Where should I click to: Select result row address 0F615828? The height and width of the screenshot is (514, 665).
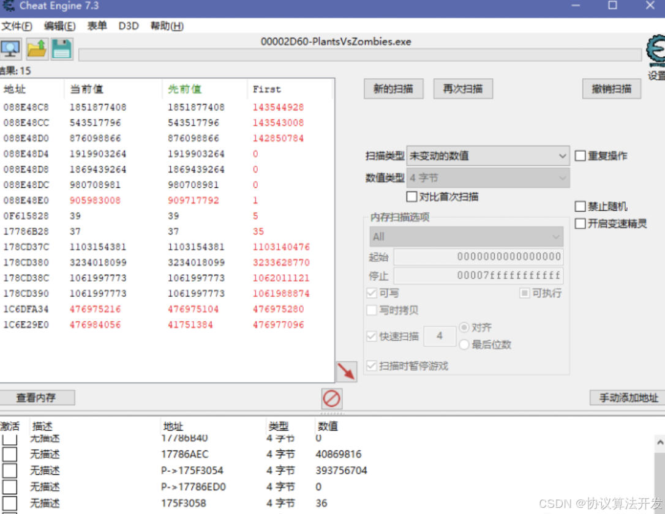(x=167, y=216)
